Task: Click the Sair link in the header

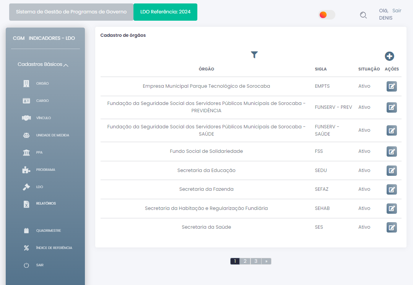Action: (x=397, y=11)
